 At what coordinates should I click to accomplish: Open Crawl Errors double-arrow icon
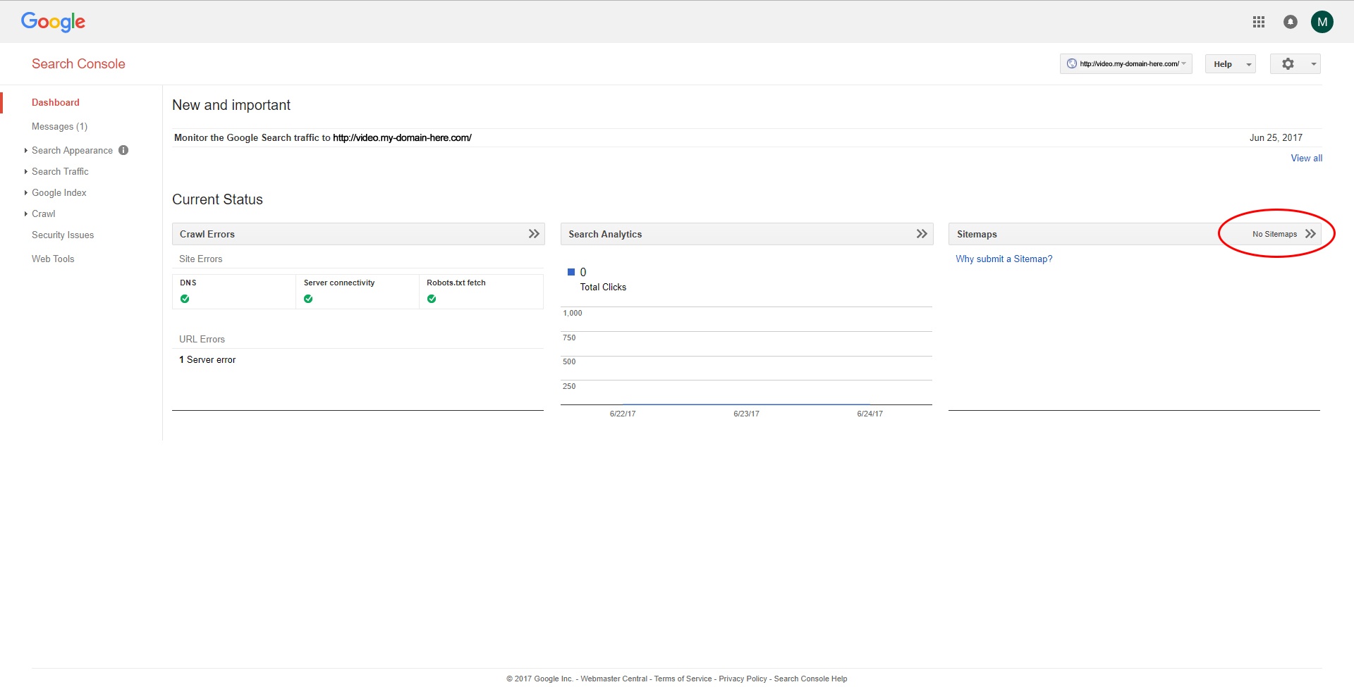click(534, 234)
